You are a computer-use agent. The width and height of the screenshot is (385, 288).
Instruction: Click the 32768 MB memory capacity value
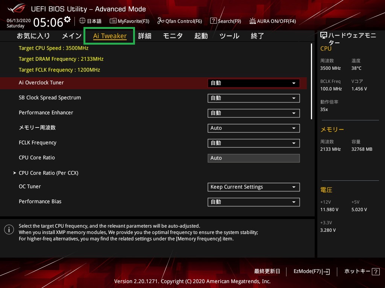click(x=362, y=149)
